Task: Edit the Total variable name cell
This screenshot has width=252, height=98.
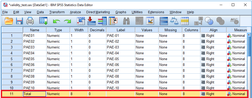Action: [34, 94]
